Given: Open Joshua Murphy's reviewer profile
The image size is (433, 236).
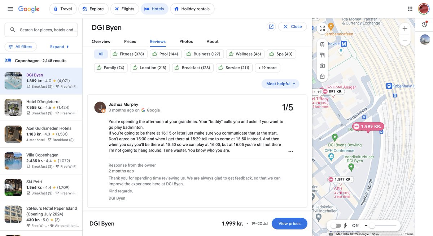Looking at the screenshot, I should point(123,105).
